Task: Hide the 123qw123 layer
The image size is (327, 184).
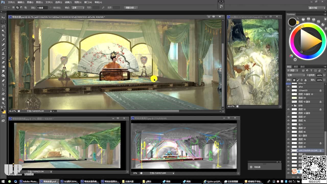Action: click(288, 90)
